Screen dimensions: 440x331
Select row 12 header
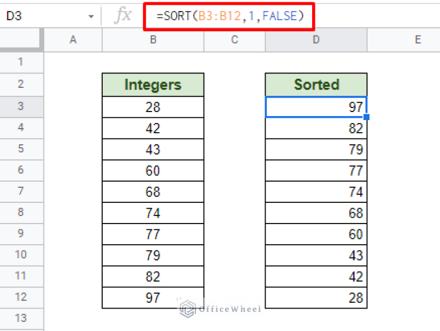click(22, 297)
